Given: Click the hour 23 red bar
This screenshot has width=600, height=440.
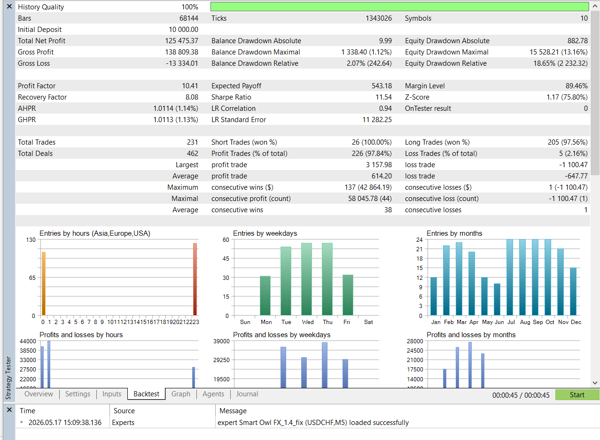Looking at the screenshot, I should tap(195, 279).
